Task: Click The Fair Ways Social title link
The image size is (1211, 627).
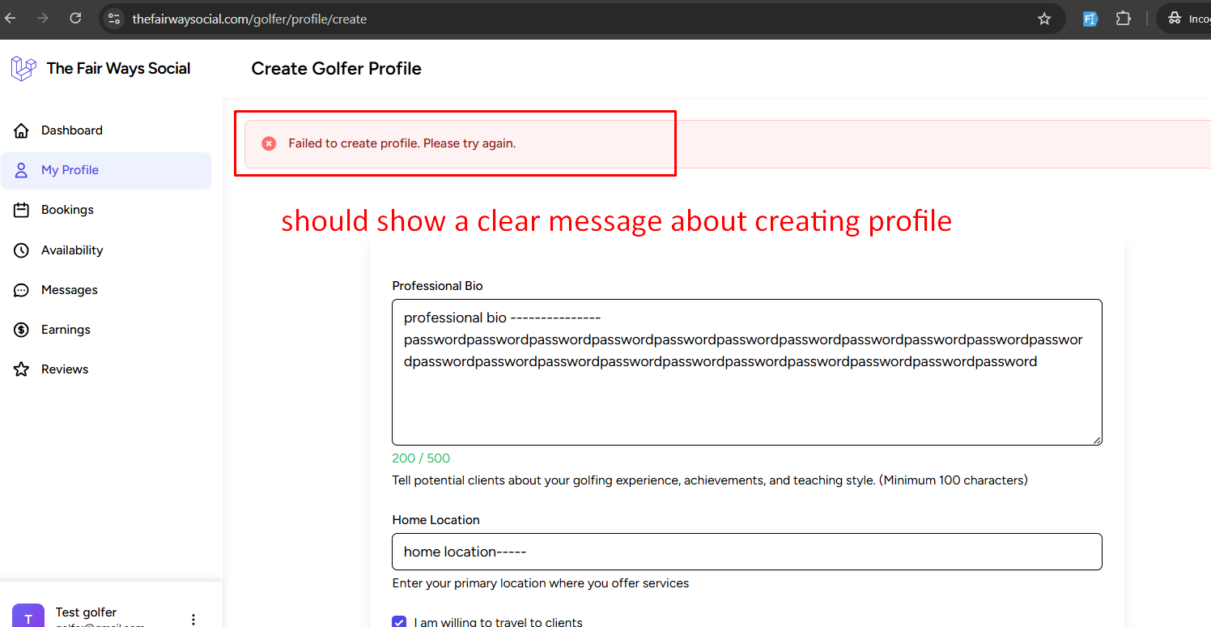Action: (118, 69)
